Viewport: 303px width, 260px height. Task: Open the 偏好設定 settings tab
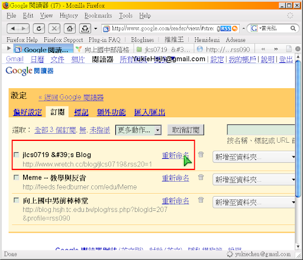tap(27, 112)
